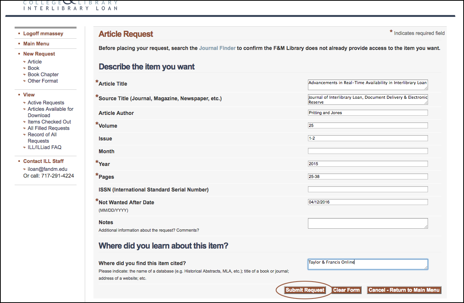
Task: Clear the form
Action: (x=346, y=290)
